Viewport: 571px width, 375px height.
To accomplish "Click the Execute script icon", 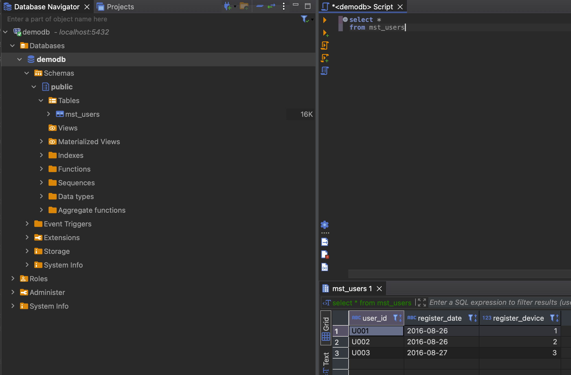I will point(325,45).
